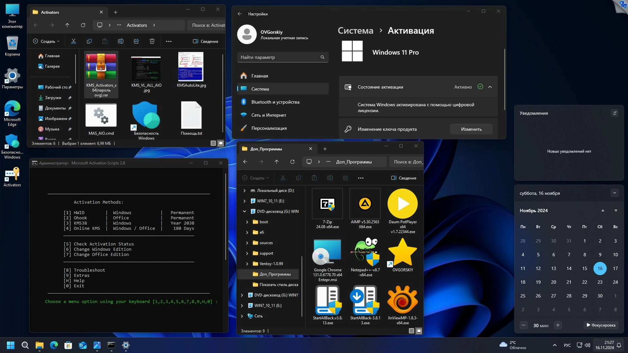
Task: Collapse the Состояние активации section
Action: 490,87
